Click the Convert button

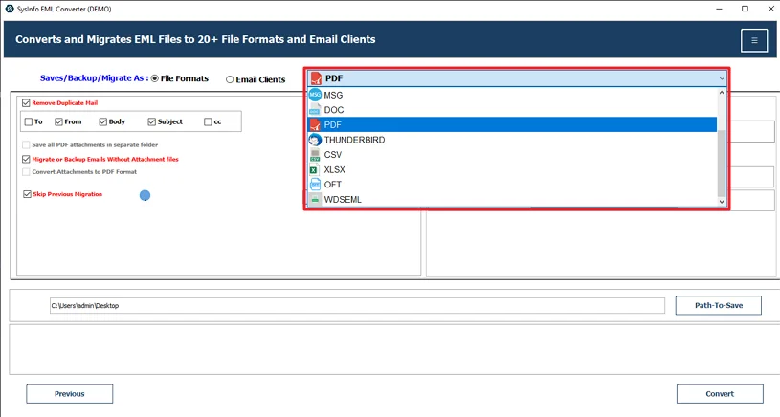pos(720,394)
